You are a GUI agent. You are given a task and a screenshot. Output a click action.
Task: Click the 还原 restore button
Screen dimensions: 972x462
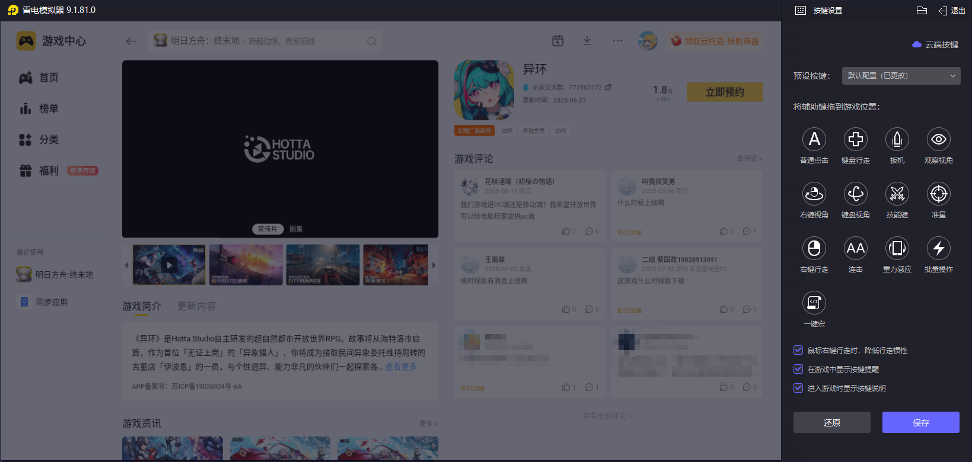(x=832, y=422)
